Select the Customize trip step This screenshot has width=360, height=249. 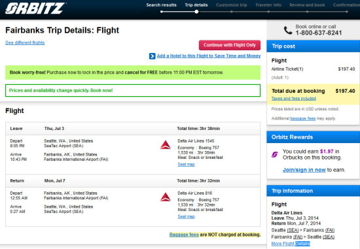pyautogui.click(x=232, y=5)
